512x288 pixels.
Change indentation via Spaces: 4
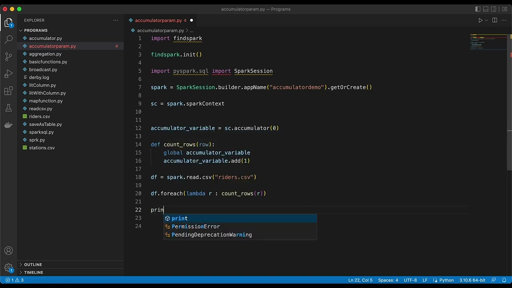click(x=388, y=280)
